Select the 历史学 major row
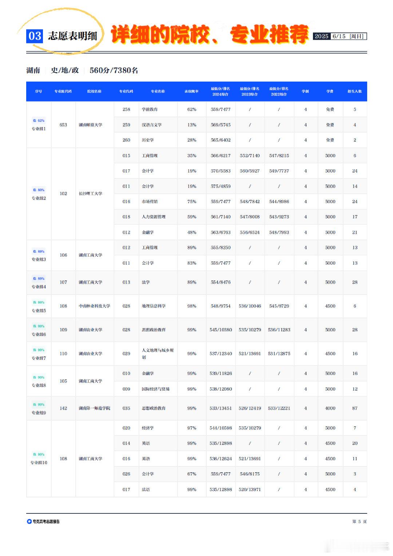 pos(241,140)
